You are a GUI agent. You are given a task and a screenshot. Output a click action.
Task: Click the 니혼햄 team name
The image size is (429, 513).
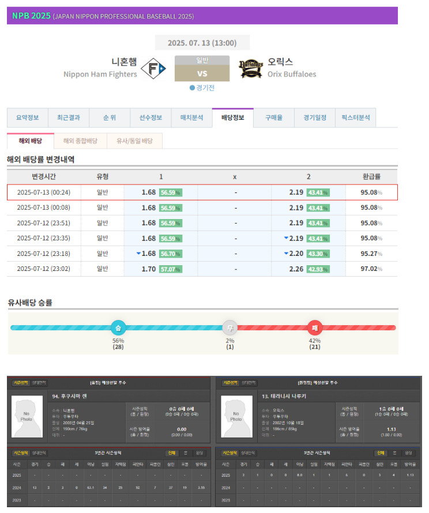click(x=124, y=62)
